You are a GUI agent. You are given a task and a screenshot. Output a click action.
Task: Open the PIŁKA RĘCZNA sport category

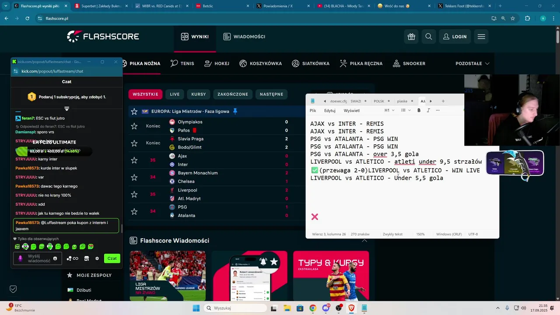click(361, 63)
